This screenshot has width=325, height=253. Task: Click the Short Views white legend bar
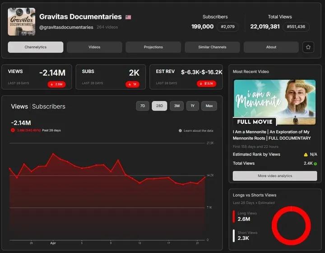(x=234, y=235)
